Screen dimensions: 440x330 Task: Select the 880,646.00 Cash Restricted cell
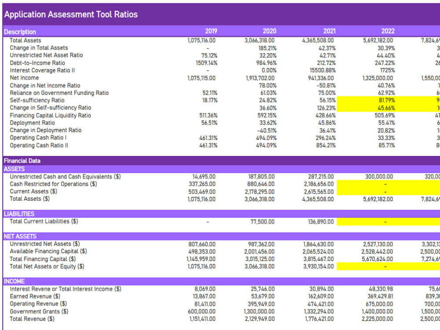260,184
